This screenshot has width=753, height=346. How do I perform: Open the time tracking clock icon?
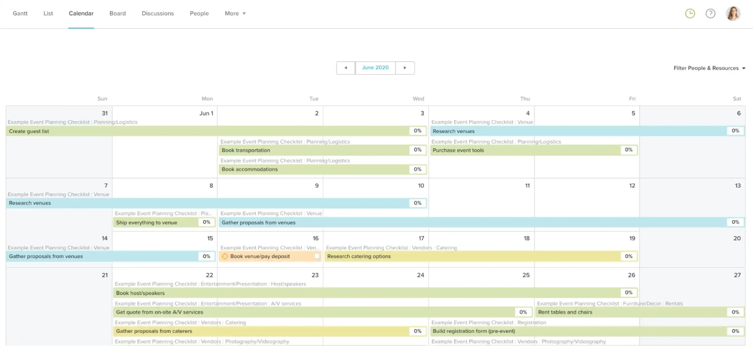coord(690,13)
